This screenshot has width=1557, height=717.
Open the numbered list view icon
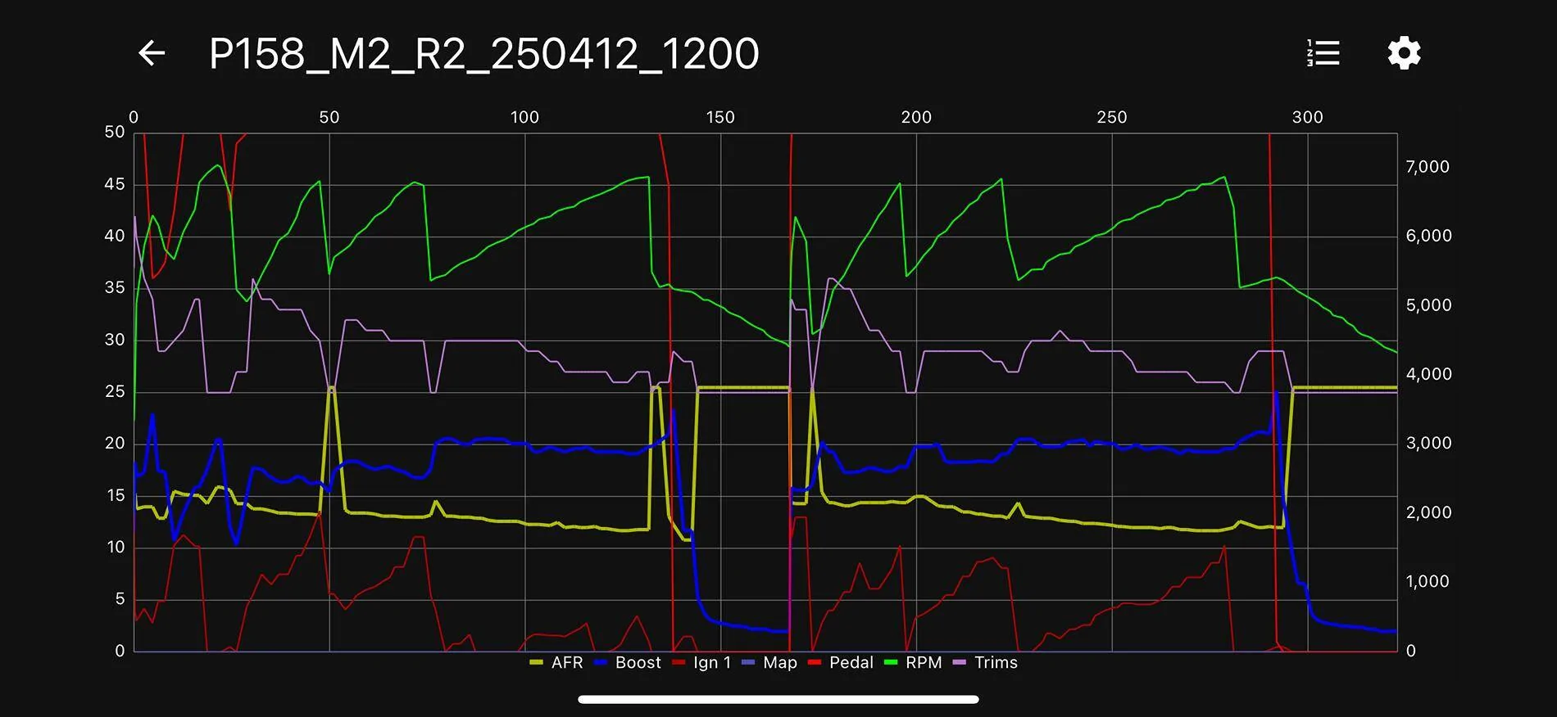click(x=1323, y=53)
